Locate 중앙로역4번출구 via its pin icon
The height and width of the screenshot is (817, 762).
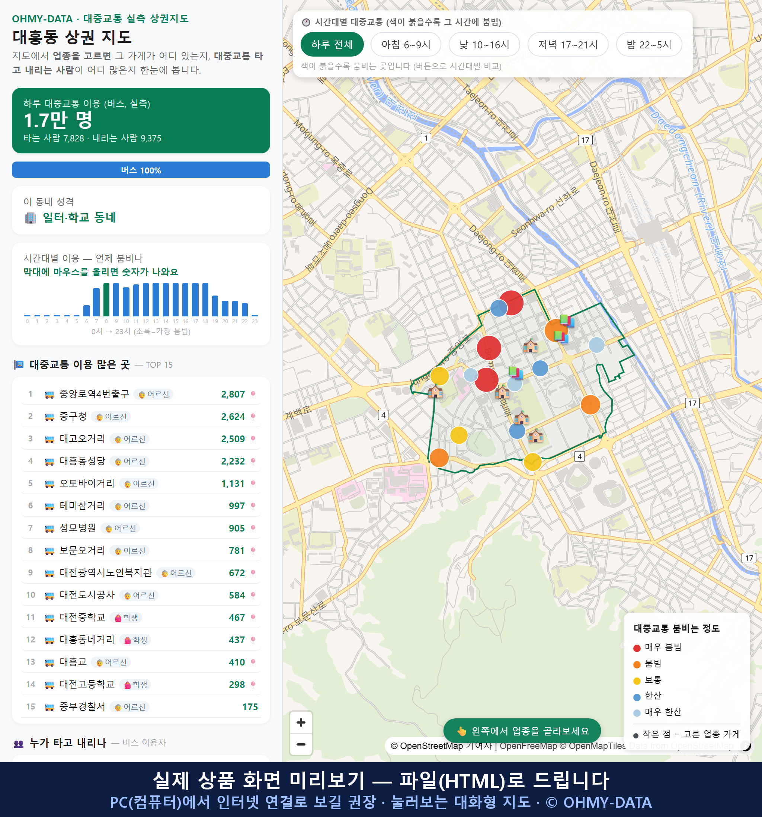253,395
